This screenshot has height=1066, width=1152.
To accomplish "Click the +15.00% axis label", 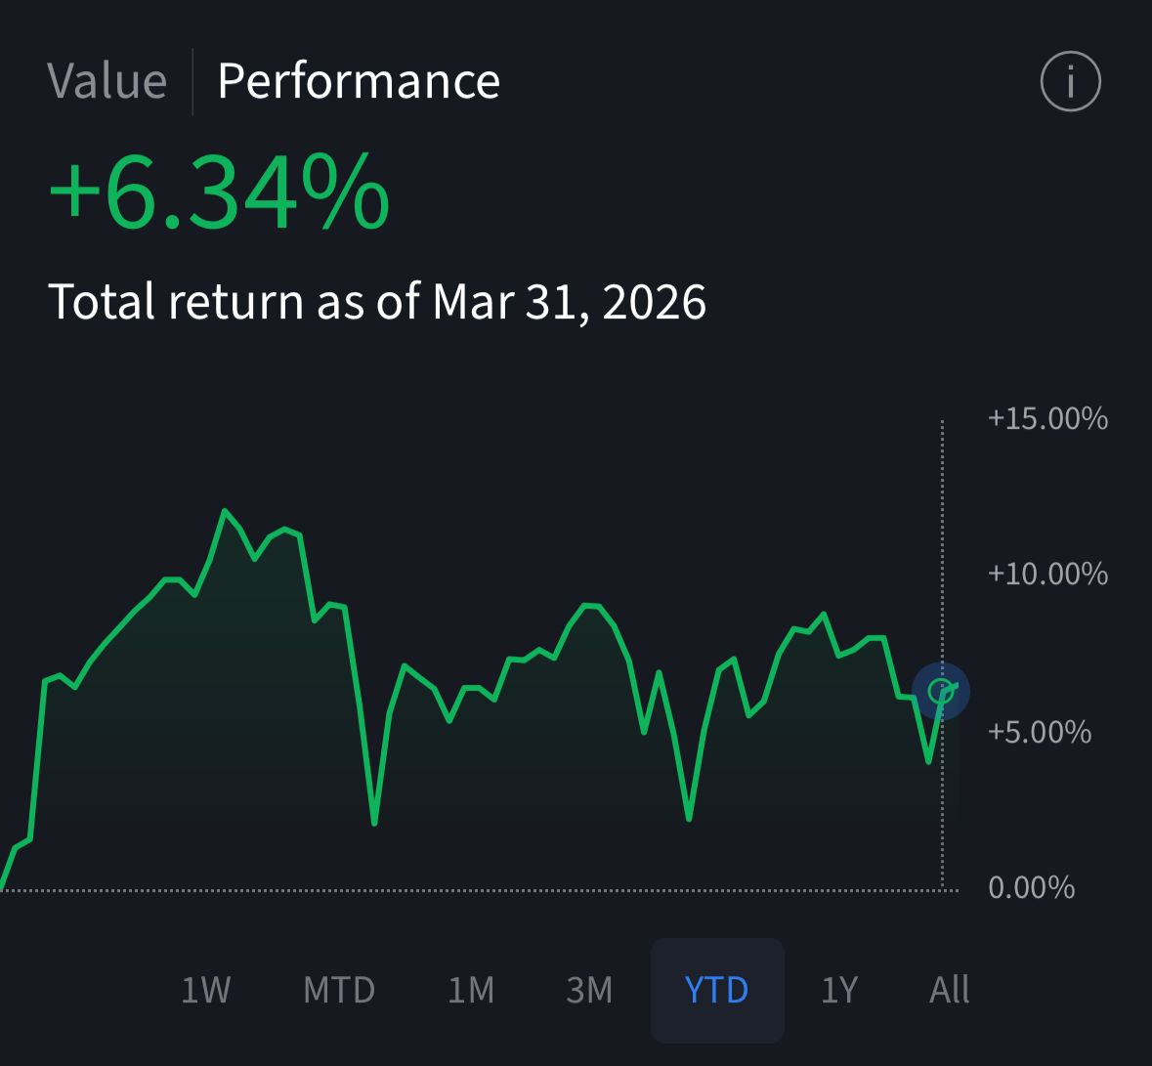I will [x=1047, y=418].
